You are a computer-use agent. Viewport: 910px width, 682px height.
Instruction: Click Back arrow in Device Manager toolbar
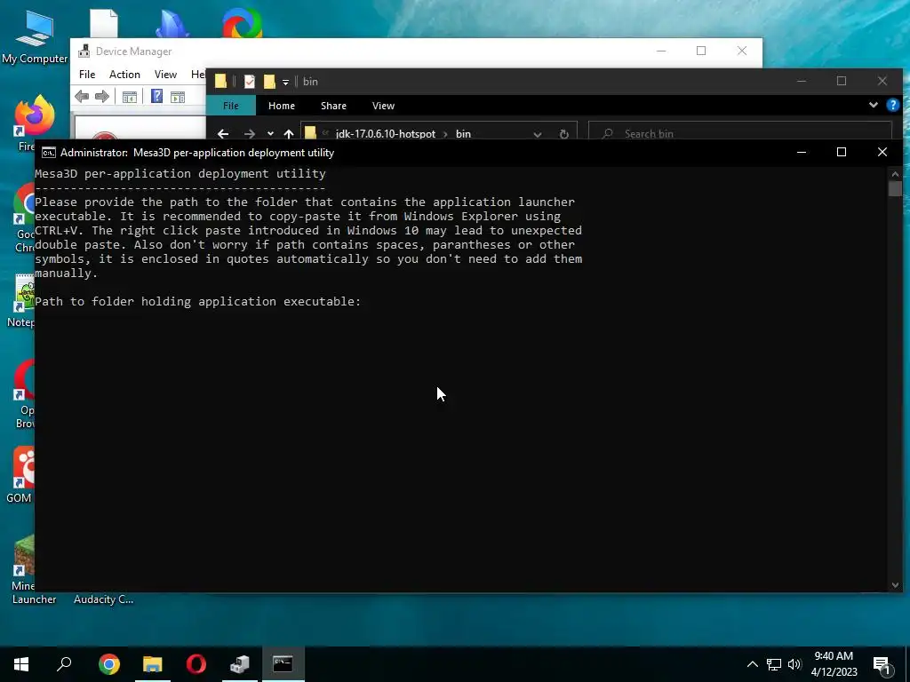click(82, 96)
